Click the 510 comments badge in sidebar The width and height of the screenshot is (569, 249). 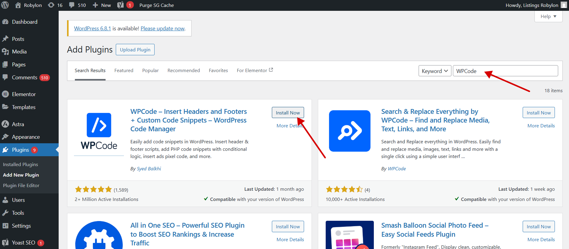45,77
